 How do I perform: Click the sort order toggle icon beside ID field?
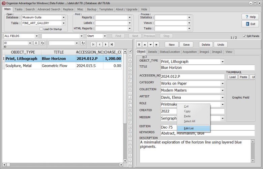[x=36, y=43]
